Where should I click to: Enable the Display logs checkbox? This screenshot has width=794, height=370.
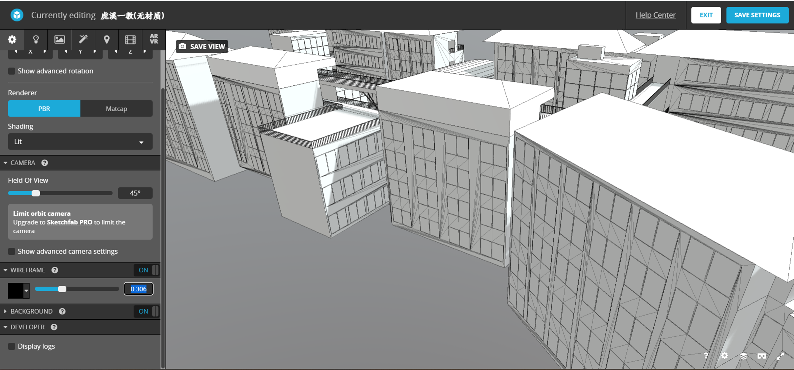(x=11, y=346)
